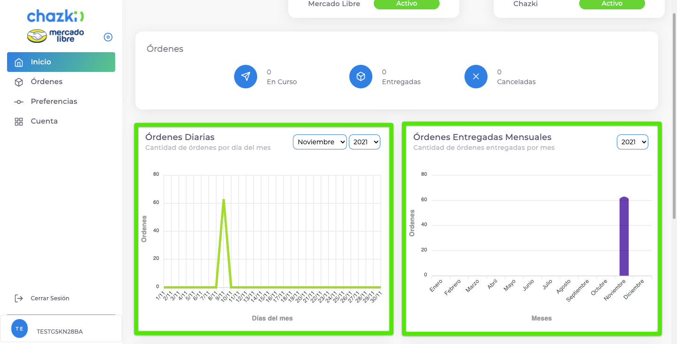
Task: Click the blue circle target icon
Action: coord(108,37)
